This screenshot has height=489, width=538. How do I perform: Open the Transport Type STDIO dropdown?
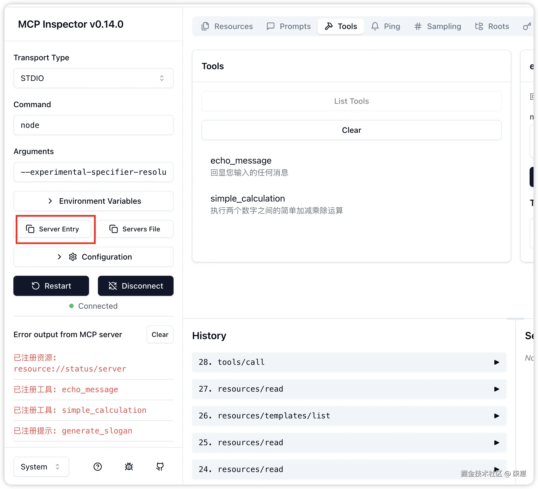click(x=93, y=78)
